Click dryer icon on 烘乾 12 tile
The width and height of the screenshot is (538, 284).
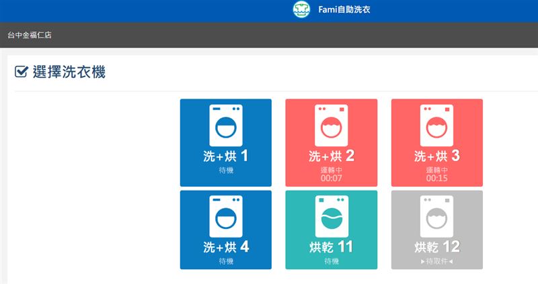(436, 216)
